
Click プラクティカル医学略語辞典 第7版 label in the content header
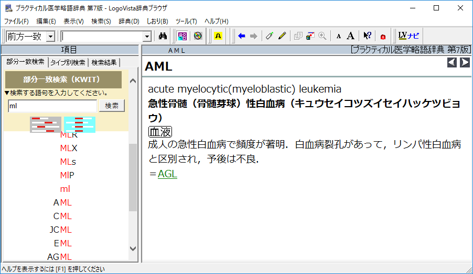(x=411, y=50)
